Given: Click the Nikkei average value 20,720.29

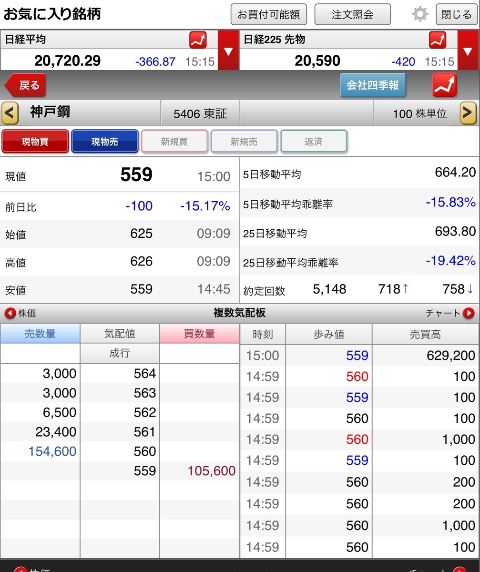Looking at the screenshot, I should click(x=67, y=61).
